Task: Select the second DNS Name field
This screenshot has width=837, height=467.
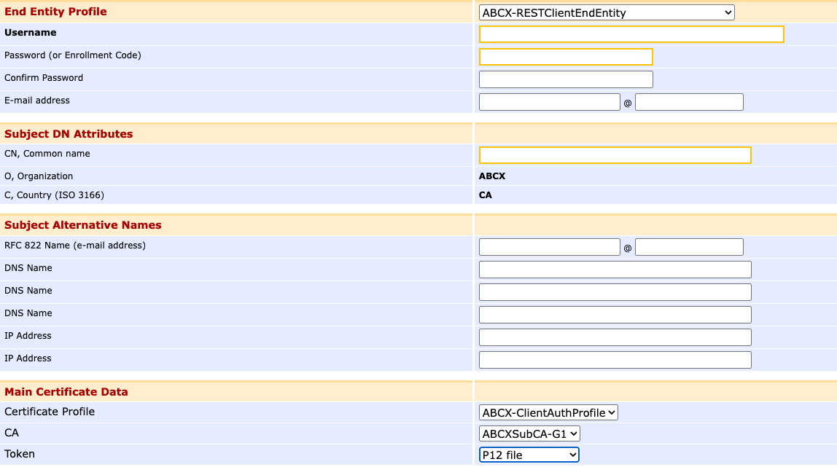Action: (615, 292)
